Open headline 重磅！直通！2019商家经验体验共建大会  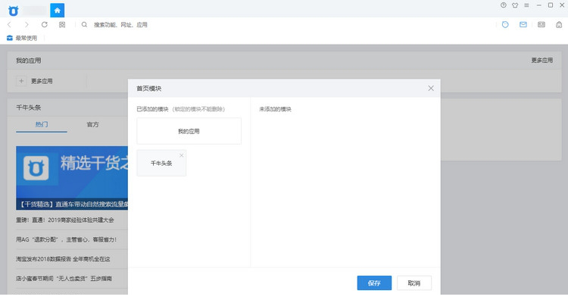(65, 220)
